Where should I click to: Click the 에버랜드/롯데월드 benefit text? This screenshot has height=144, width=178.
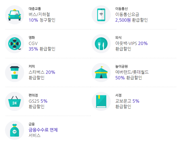point(132,72)
